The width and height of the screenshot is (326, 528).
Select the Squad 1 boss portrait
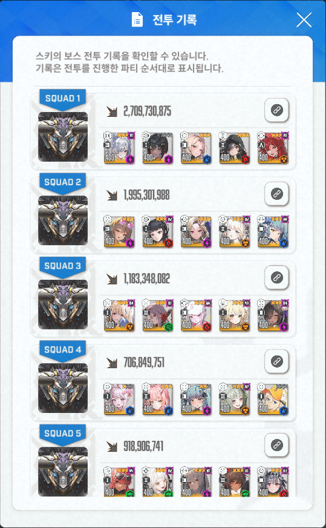63,137
